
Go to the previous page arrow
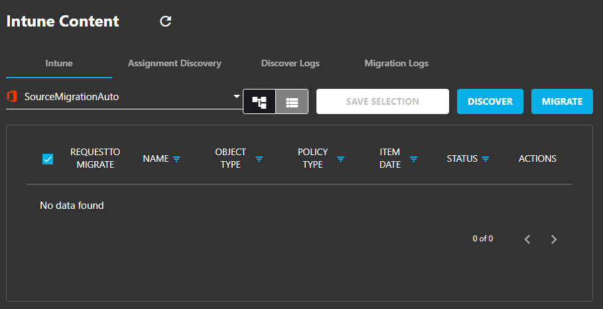click(527, 239)
